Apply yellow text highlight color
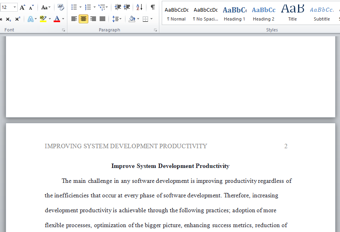 point(43,19)
